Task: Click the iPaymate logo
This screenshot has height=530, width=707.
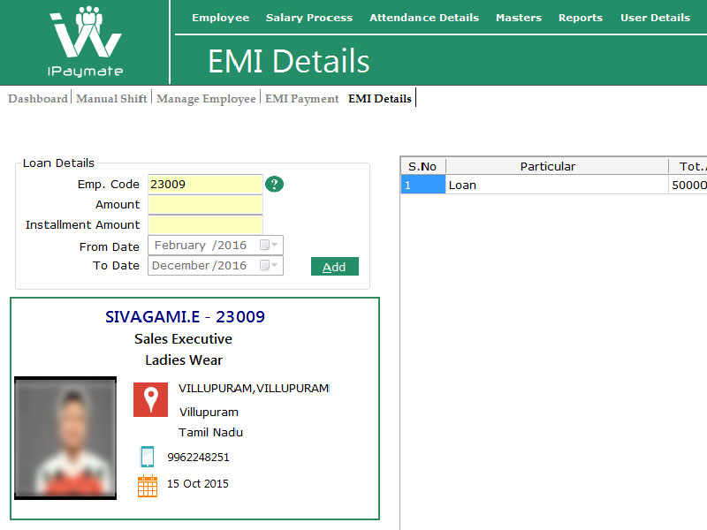Action: point(86,40)
